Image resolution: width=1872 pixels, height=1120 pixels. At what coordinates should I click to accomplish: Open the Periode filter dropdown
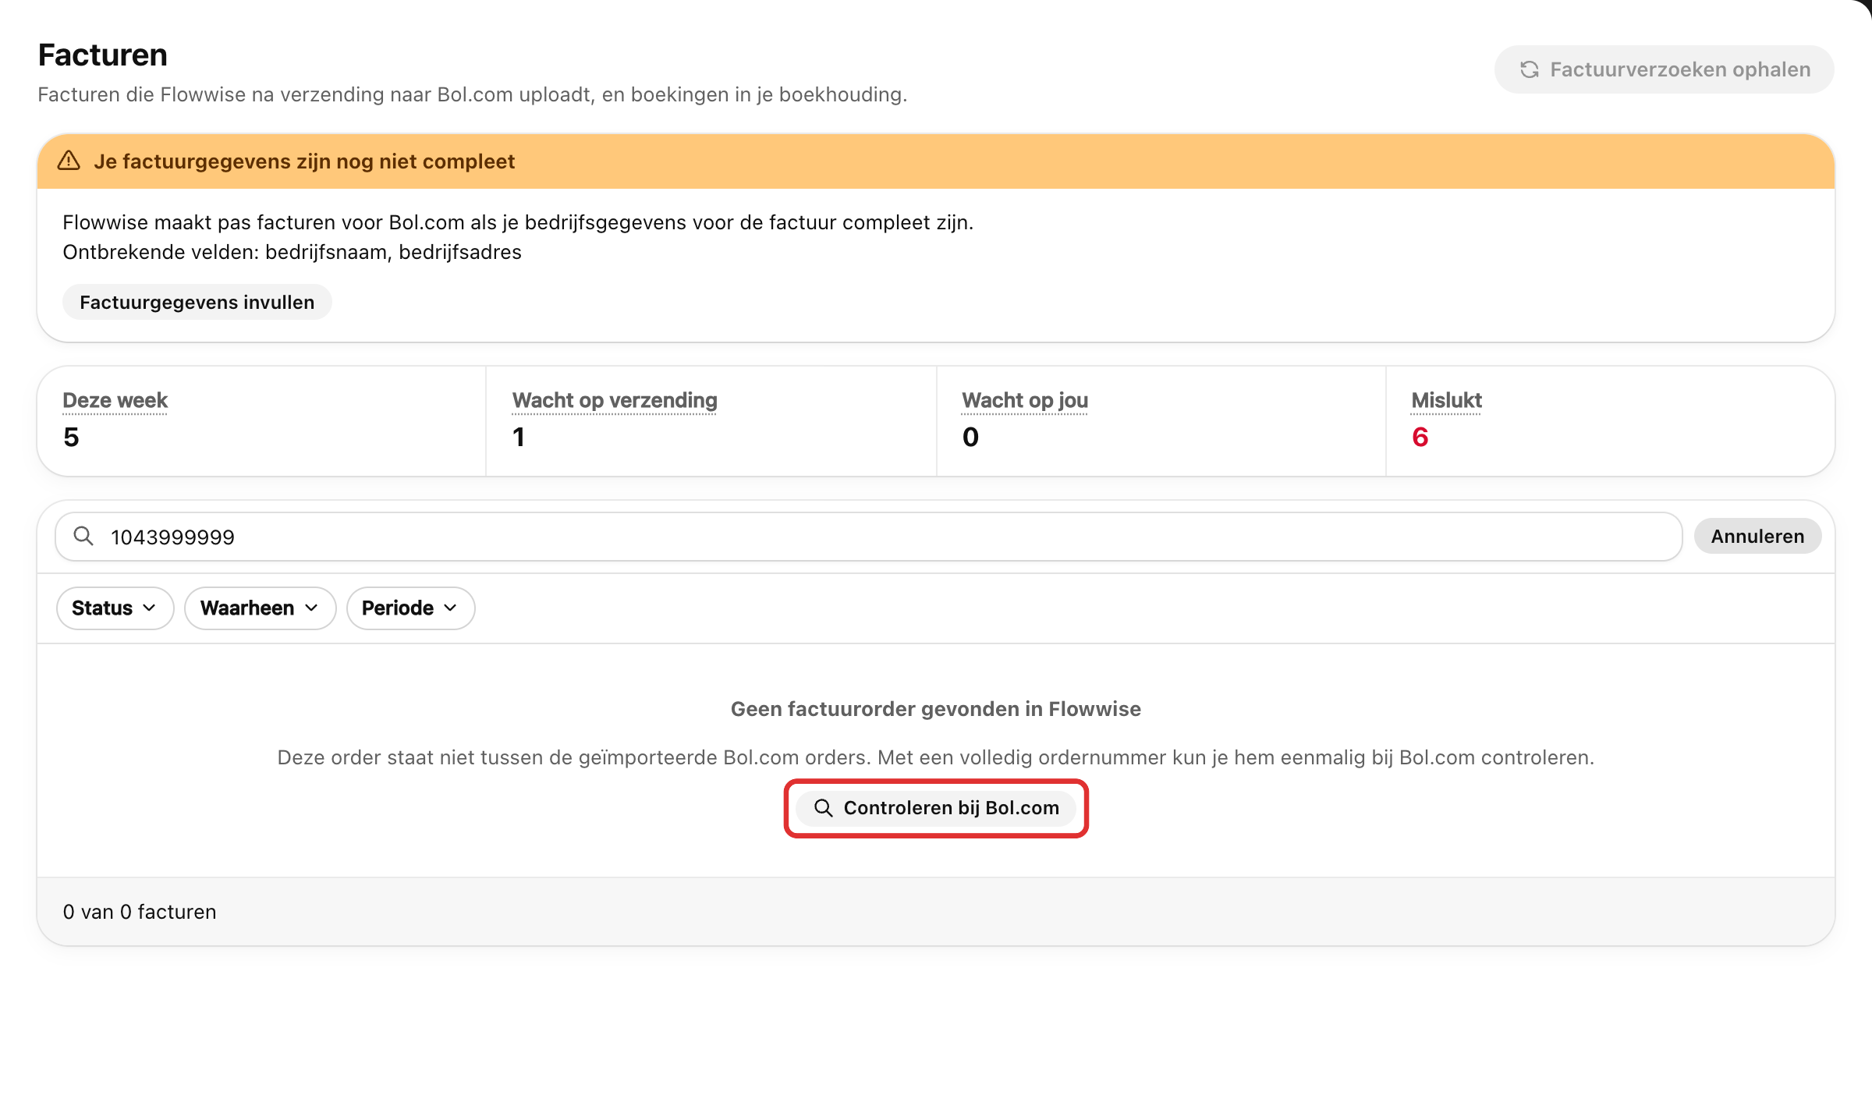click(410, 608)
